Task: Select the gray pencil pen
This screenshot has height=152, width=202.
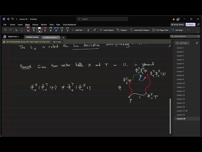Action: click(34, 30)
